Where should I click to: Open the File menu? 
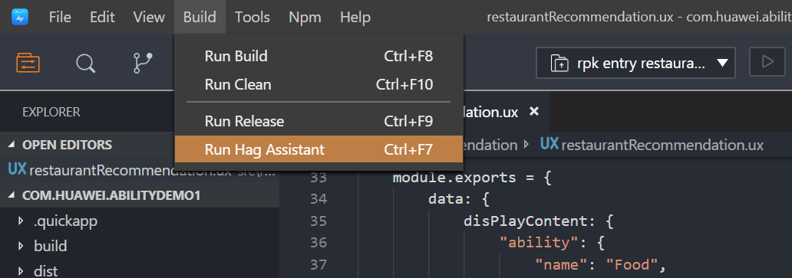tap(60, 17)
